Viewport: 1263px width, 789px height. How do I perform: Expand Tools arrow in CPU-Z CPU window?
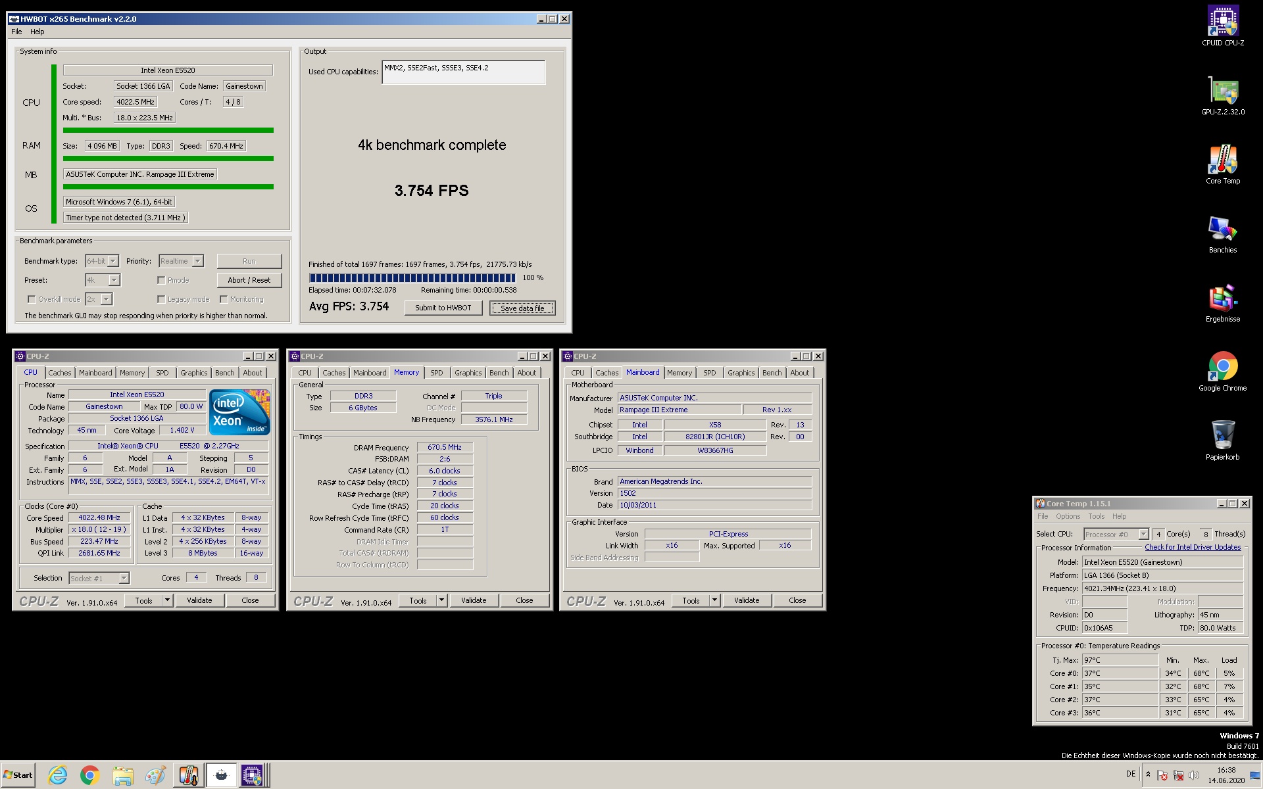pyautogui.click(x=168, y=600)
